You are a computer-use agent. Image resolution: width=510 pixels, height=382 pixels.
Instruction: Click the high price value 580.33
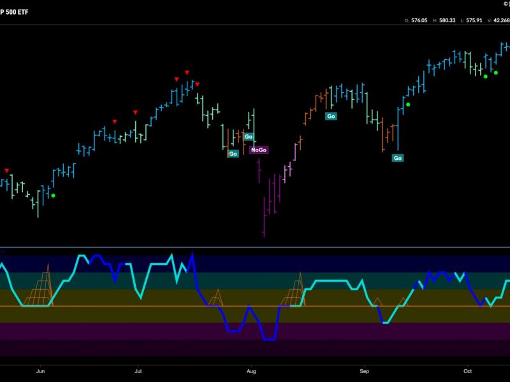448,20
